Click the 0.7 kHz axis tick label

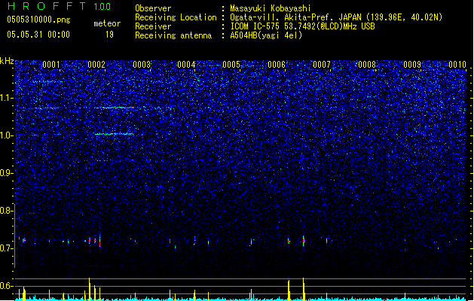pyautogui.click(x=7, y=248)
